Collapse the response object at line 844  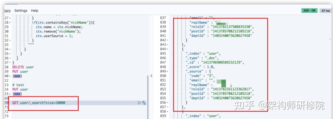tap(168, 49)
